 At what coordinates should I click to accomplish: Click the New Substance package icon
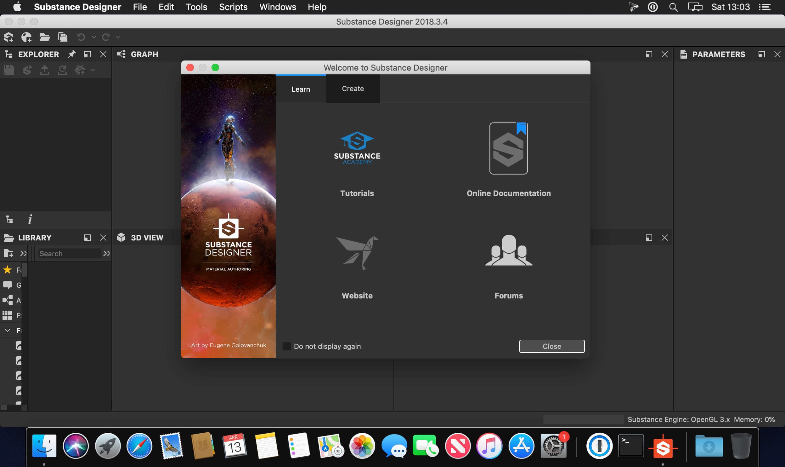(x=8, y=37)
